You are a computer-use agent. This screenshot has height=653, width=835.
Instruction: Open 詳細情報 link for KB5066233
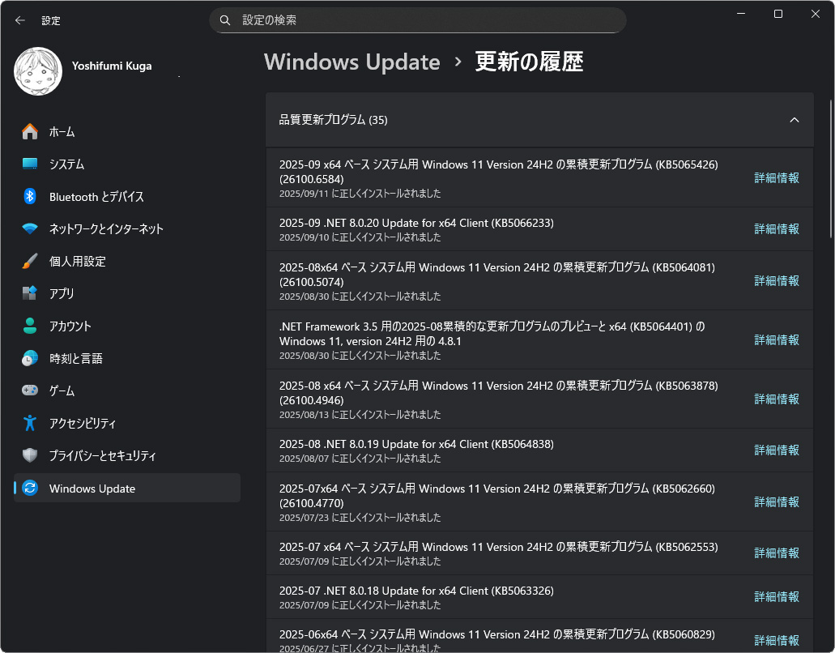tap(777, 229)
